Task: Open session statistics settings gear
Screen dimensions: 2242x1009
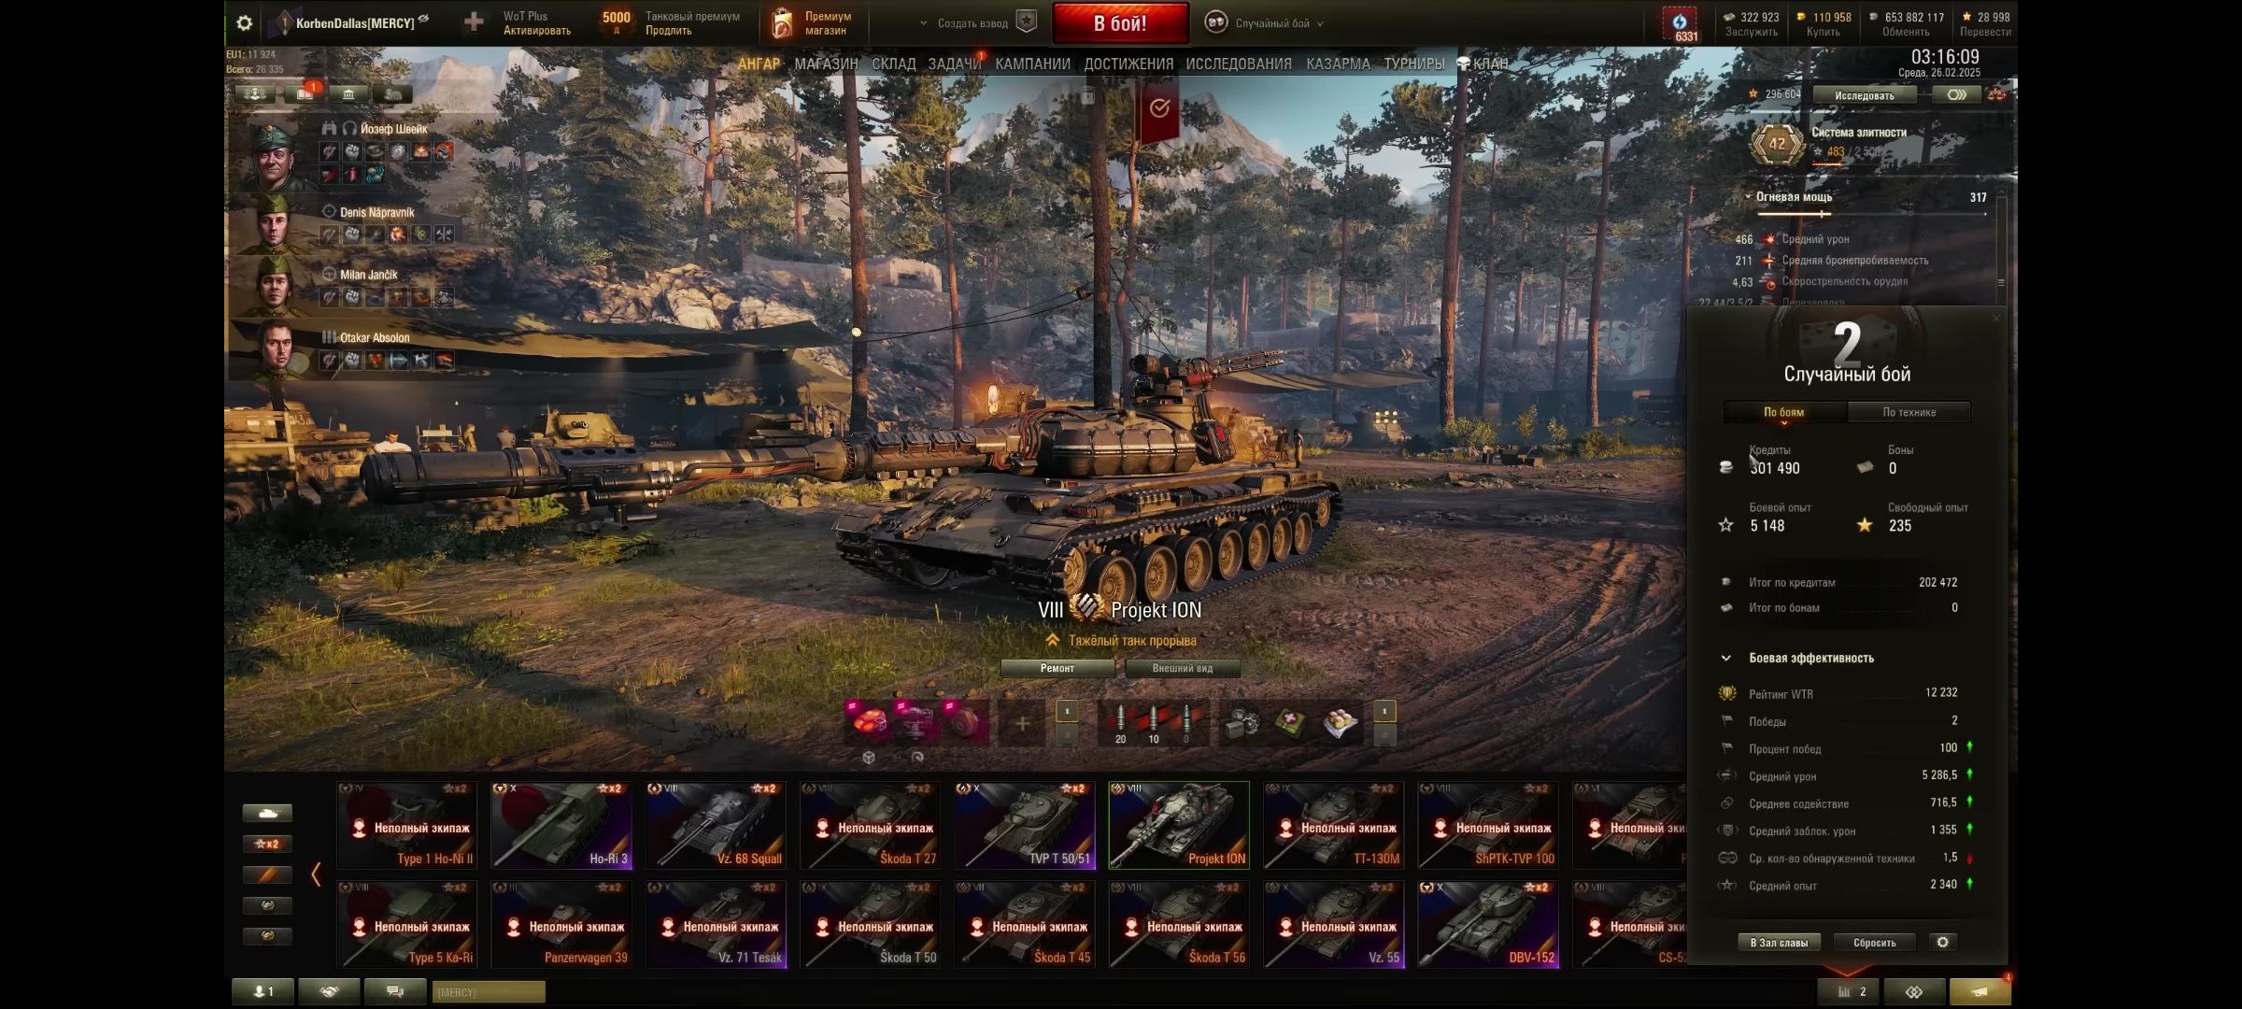Action: point(1942,942)
